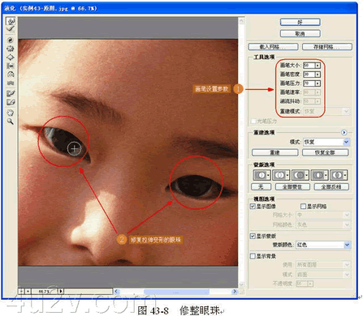This screenshot has width=363, height=316.
Task: Select the Pucker tool
Action: click(11, 49)
